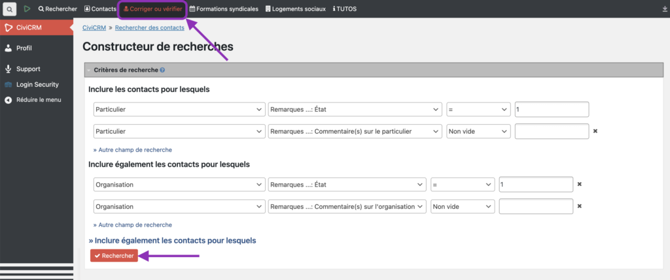Click the green CiviCRM triangle logo icon
The width and height of the screenshot is (670, 280).
pyautogui.click(x=27, y=9)
